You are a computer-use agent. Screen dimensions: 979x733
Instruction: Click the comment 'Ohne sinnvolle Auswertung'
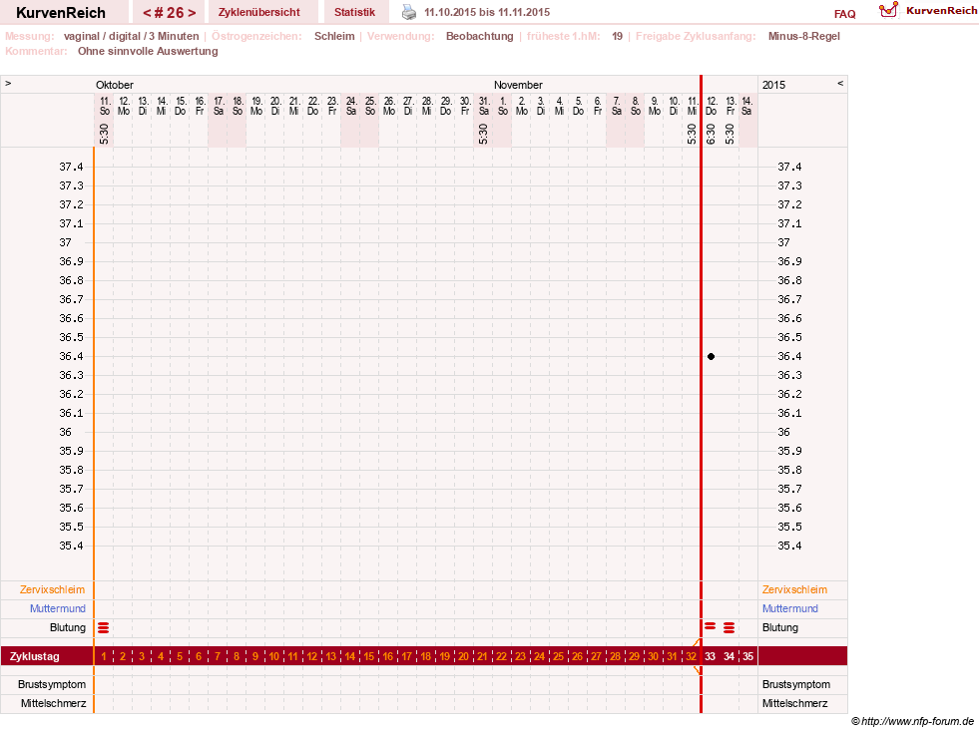[148, 51]
